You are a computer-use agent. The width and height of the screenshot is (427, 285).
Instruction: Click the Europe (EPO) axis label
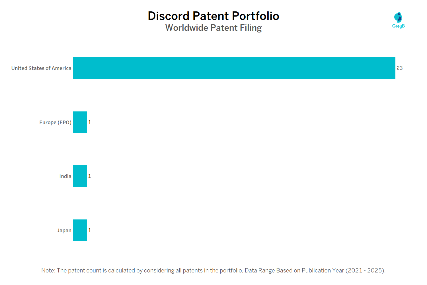pyautogui.click(x=55, y=123)
